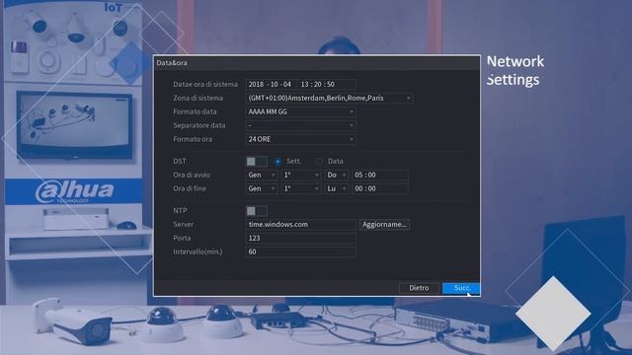Open the Ora di avvio month dropdown
This screenshot has height=355, width=632.
(261, 176)
